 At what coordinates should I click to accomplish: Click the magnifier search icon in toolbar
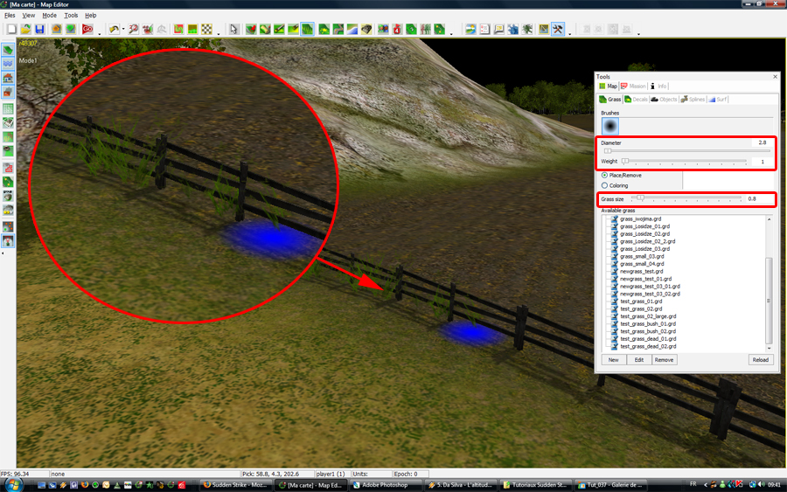click(134, 29)
